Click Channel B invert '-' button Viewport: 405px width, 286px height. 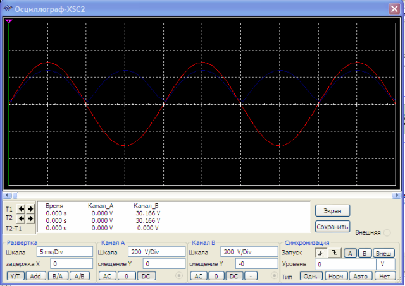point(251,276)
